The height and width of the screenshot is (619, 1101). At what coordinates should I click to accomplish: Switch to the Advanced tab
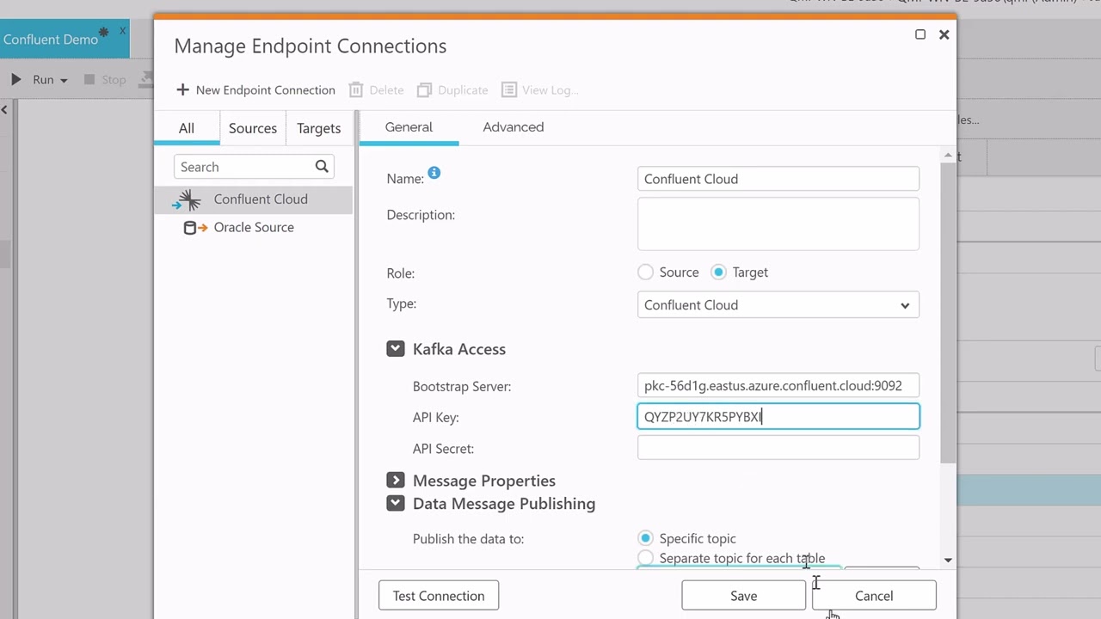pyautogui.click(x=513, y=127)
